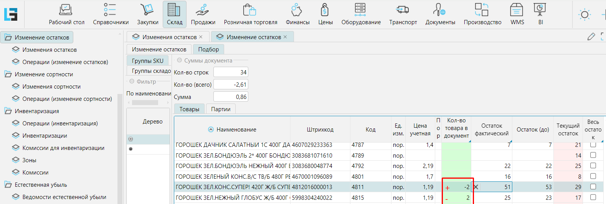606x204 pixels.
Task: Check the Весь остаток box for ГОРОШЕК ДАЧНИК
Action: (x=593, y=145)
